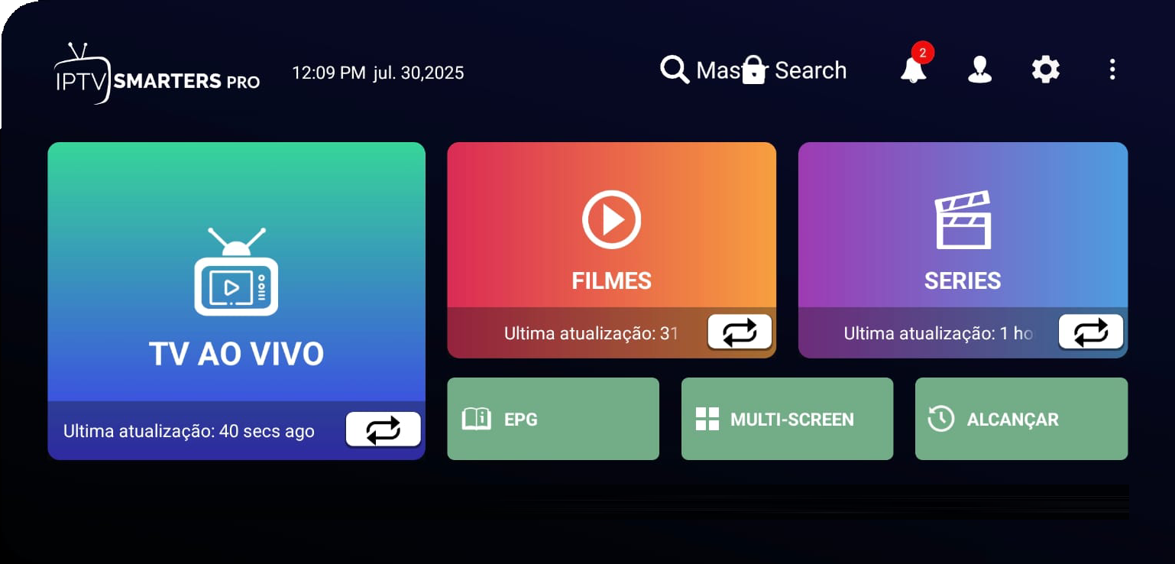Refresh the TV AO VIVO content
1175x564 pixels.
[x=383, y=429]
